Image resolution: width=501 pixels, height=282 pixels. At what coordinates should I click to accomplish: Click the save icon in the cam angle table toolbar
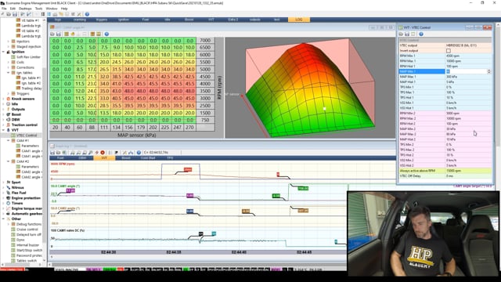pos(59,34)
